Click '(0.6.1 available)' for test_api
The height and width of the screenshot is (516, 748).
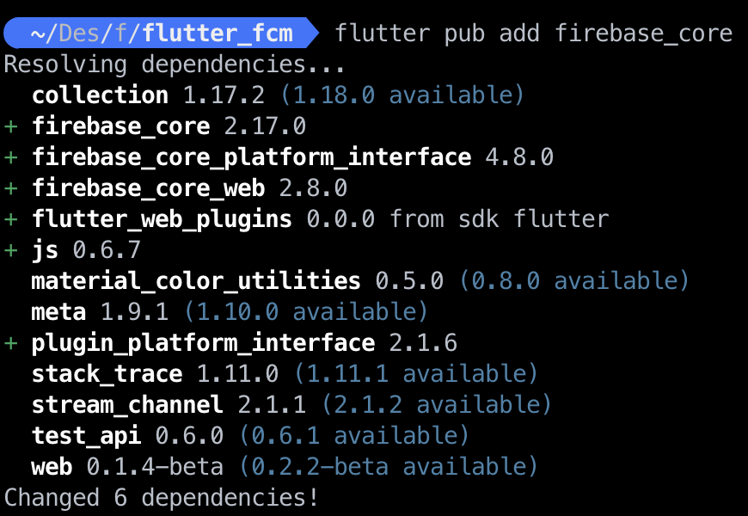tap(354, 436)
